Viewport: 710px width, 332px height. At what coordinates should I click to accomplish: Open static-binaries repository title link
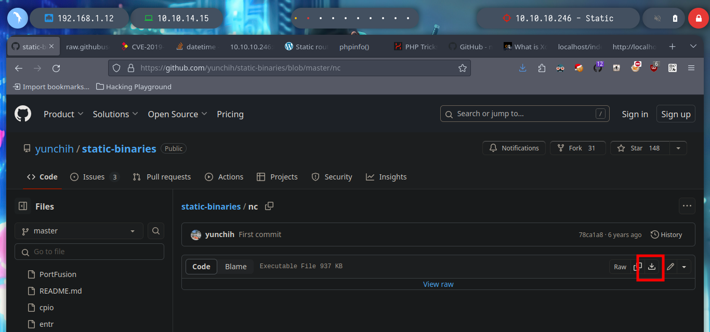(119, 149)
